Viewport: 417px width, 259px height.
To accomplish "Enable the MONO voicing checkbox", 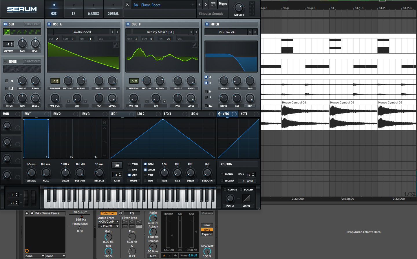I will (222, 174).
